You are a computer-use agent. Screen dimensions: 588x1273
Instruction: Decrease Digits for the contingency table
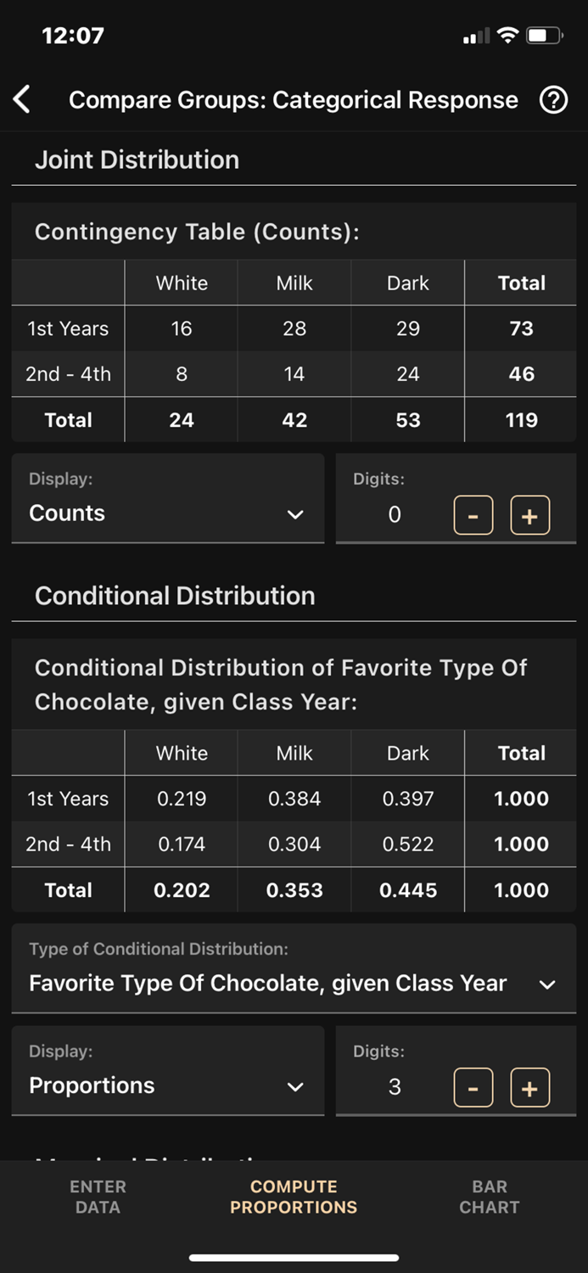pos(473,514)
